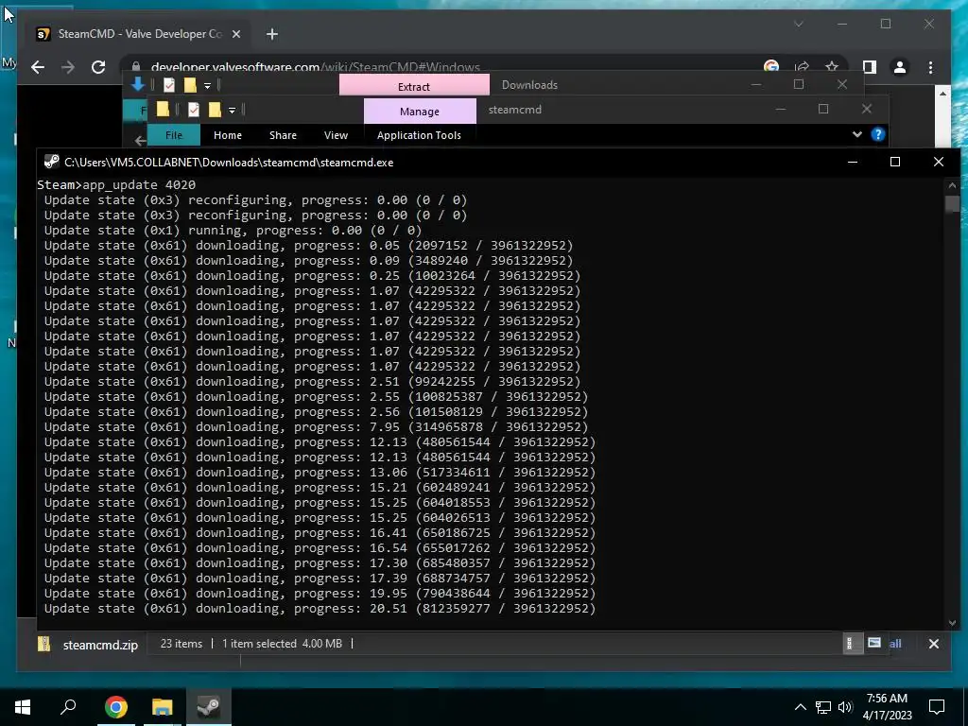
Task: Click the console vertical scrollbar thumb
Action: 953,204
